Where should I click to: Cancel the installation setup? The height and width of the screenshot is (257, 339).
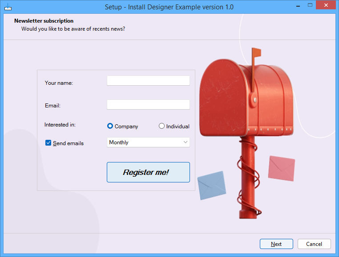pyautogui.click(x=314, y=244)
